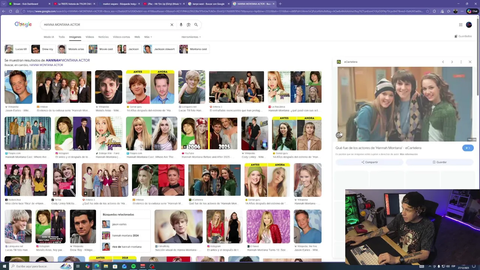This screenshot has width=480, height=270.
Task: Search inside the preview image with Lens
Action: pos(339,135)
